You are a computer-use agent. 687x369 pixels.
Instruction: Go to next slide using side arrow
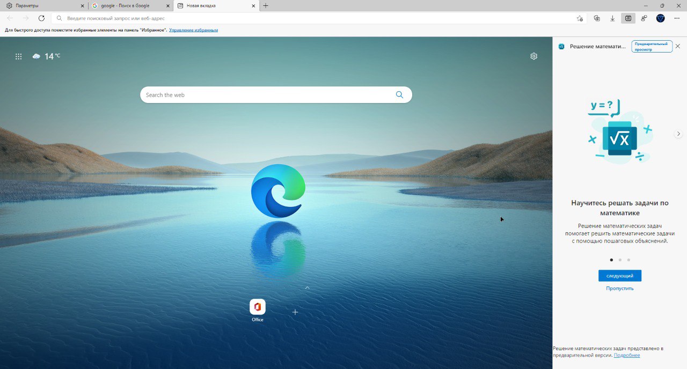click(x=678, y=134)
